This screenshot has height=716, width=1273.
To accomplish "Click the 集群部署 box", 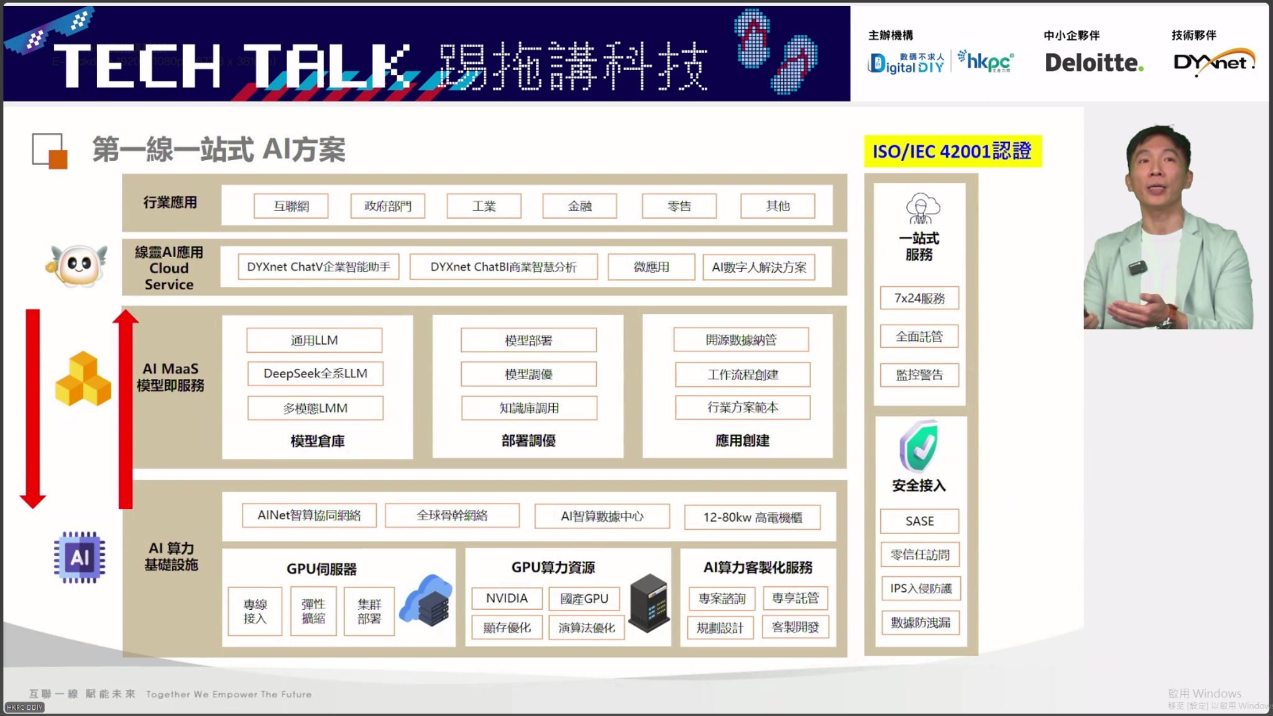I will [x=369, y=611].
